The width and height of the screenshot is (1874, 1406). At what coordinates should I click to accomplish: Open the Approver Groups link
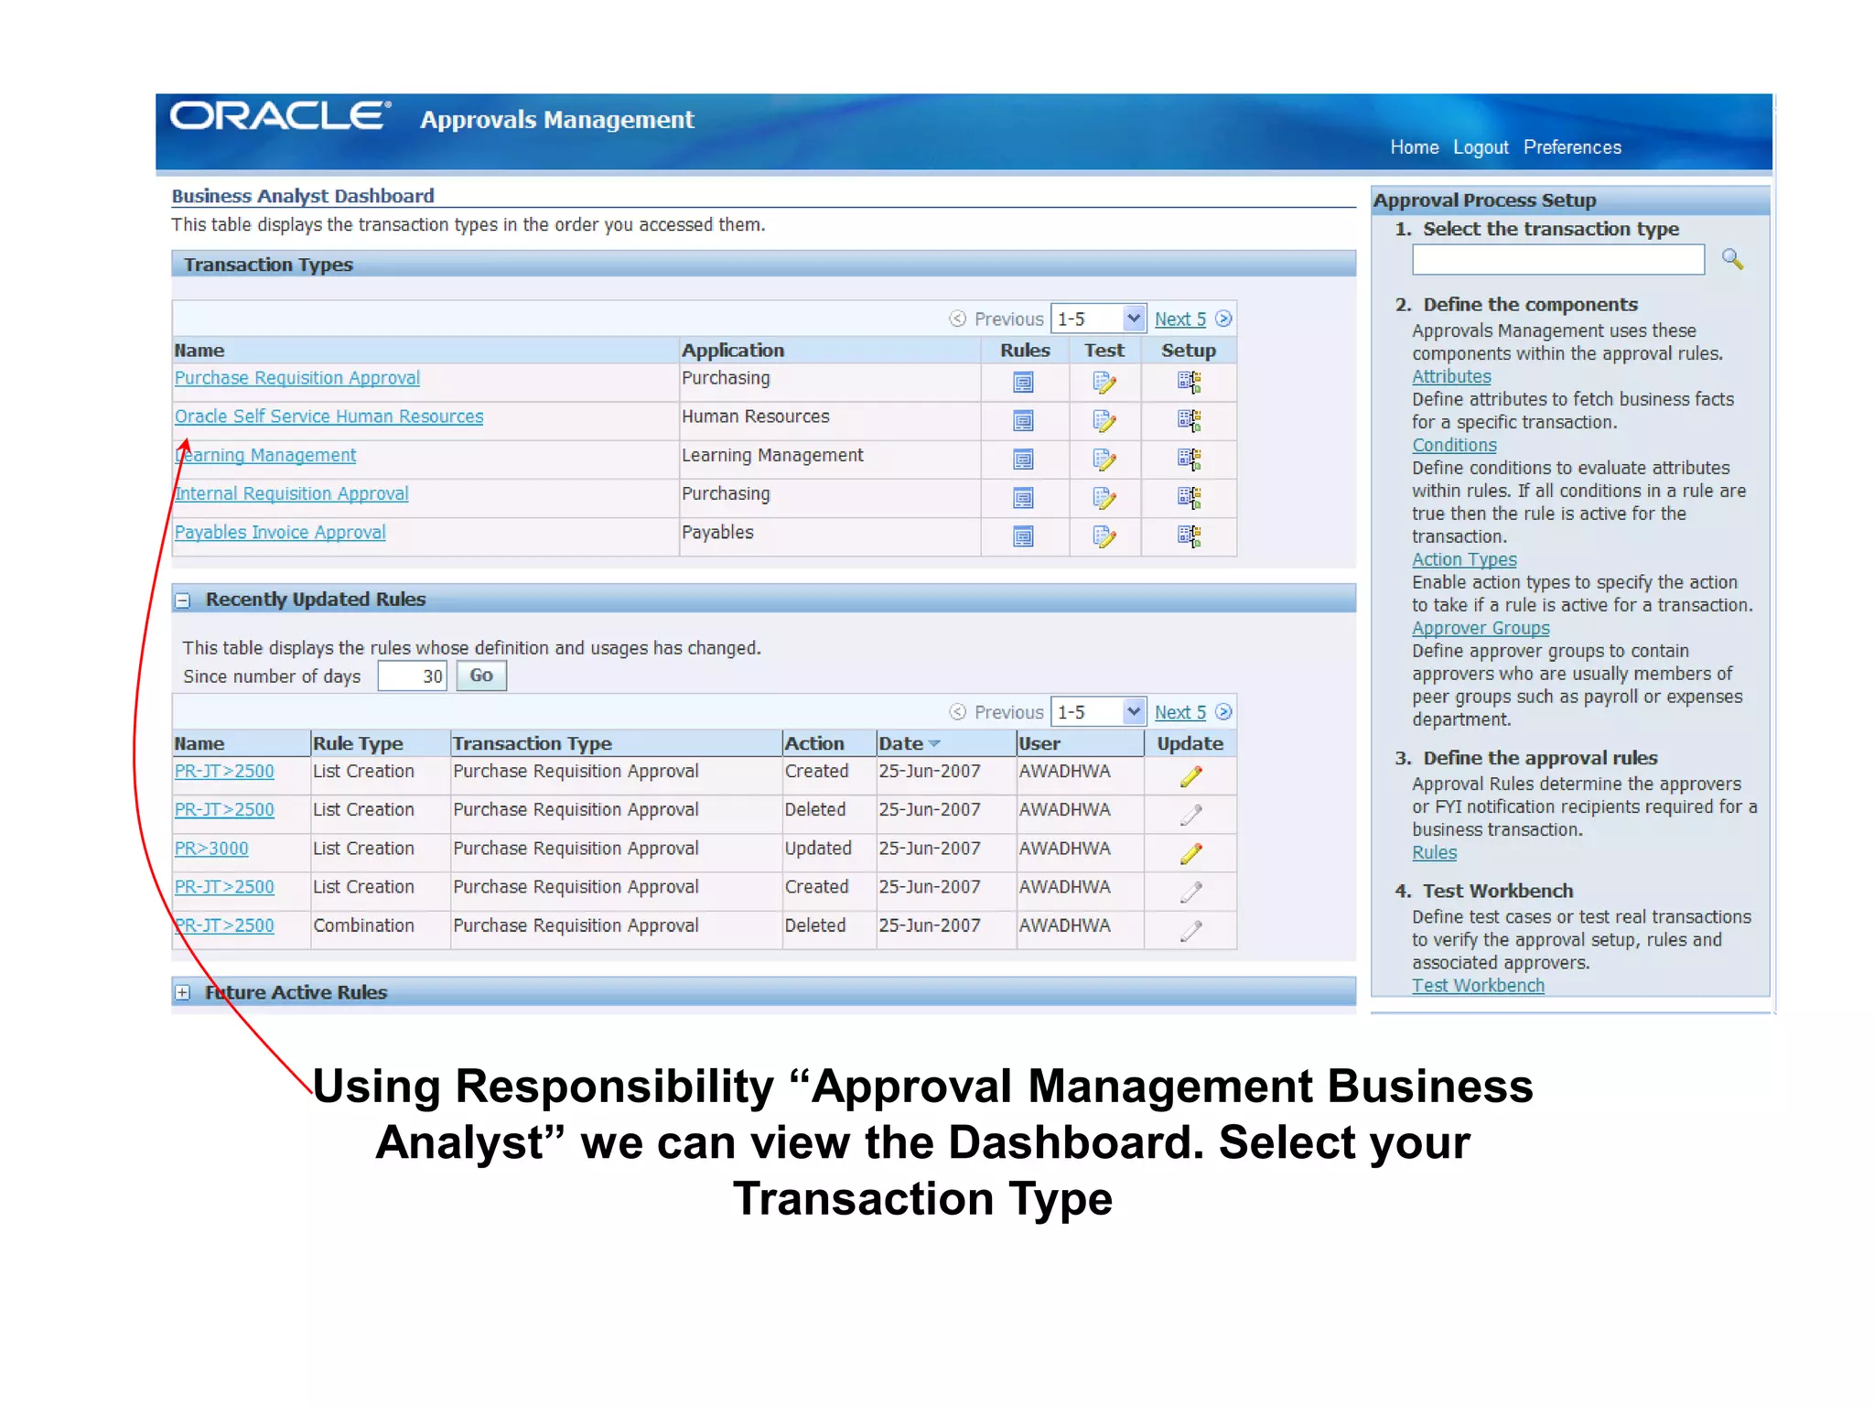[1480, 628]
